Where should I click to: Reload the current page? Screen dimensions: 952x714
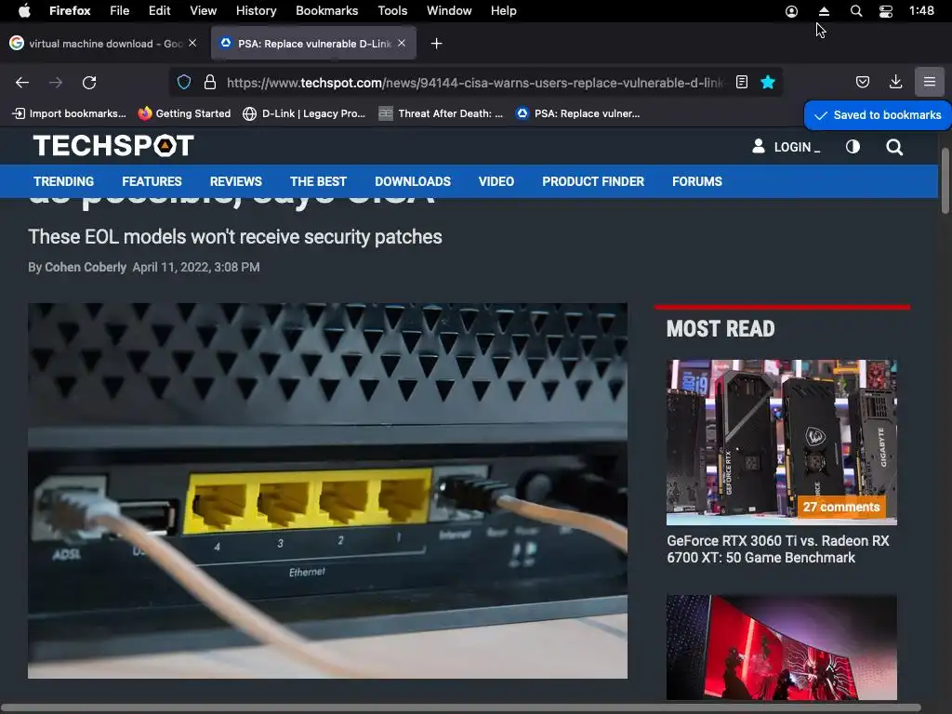click(x=89, y=83)
